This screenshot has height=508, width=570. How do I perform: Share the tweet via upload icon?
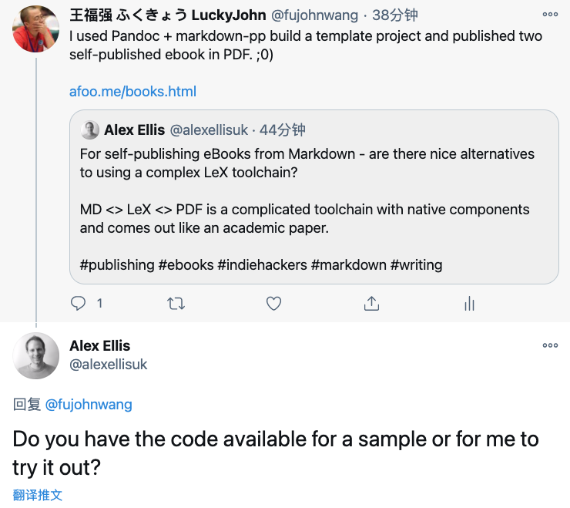tap(371, 304)
